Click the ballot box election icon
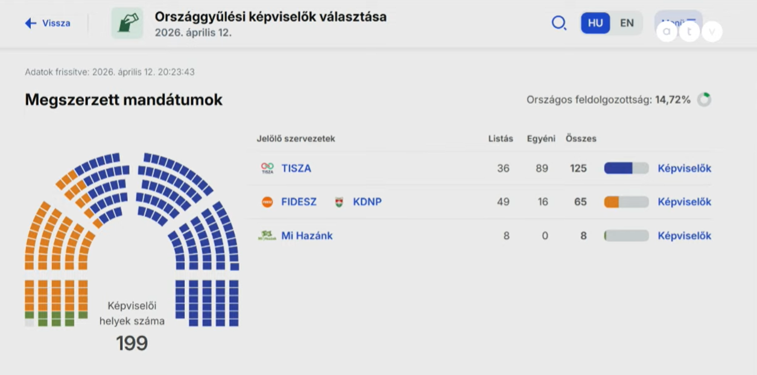Image resolution: width=757 pixels, height=375 pixels. 127,23
